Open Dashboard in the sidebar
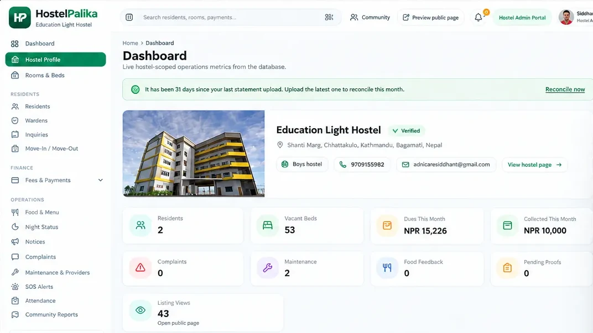The image size is (593, 333). coord(55,44)
